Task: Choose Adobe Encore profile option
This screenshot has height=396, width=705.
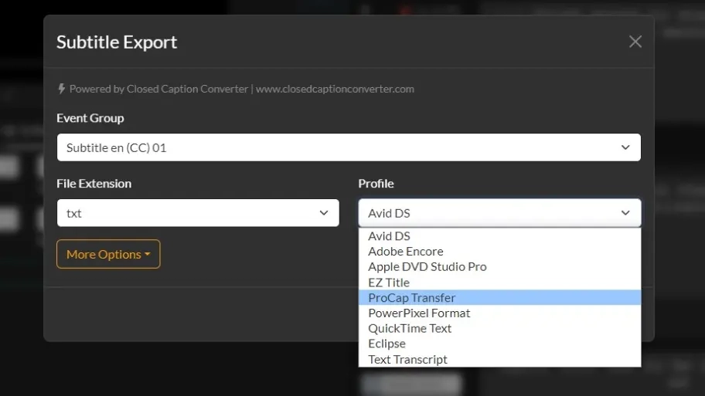Action: (406, 252)
